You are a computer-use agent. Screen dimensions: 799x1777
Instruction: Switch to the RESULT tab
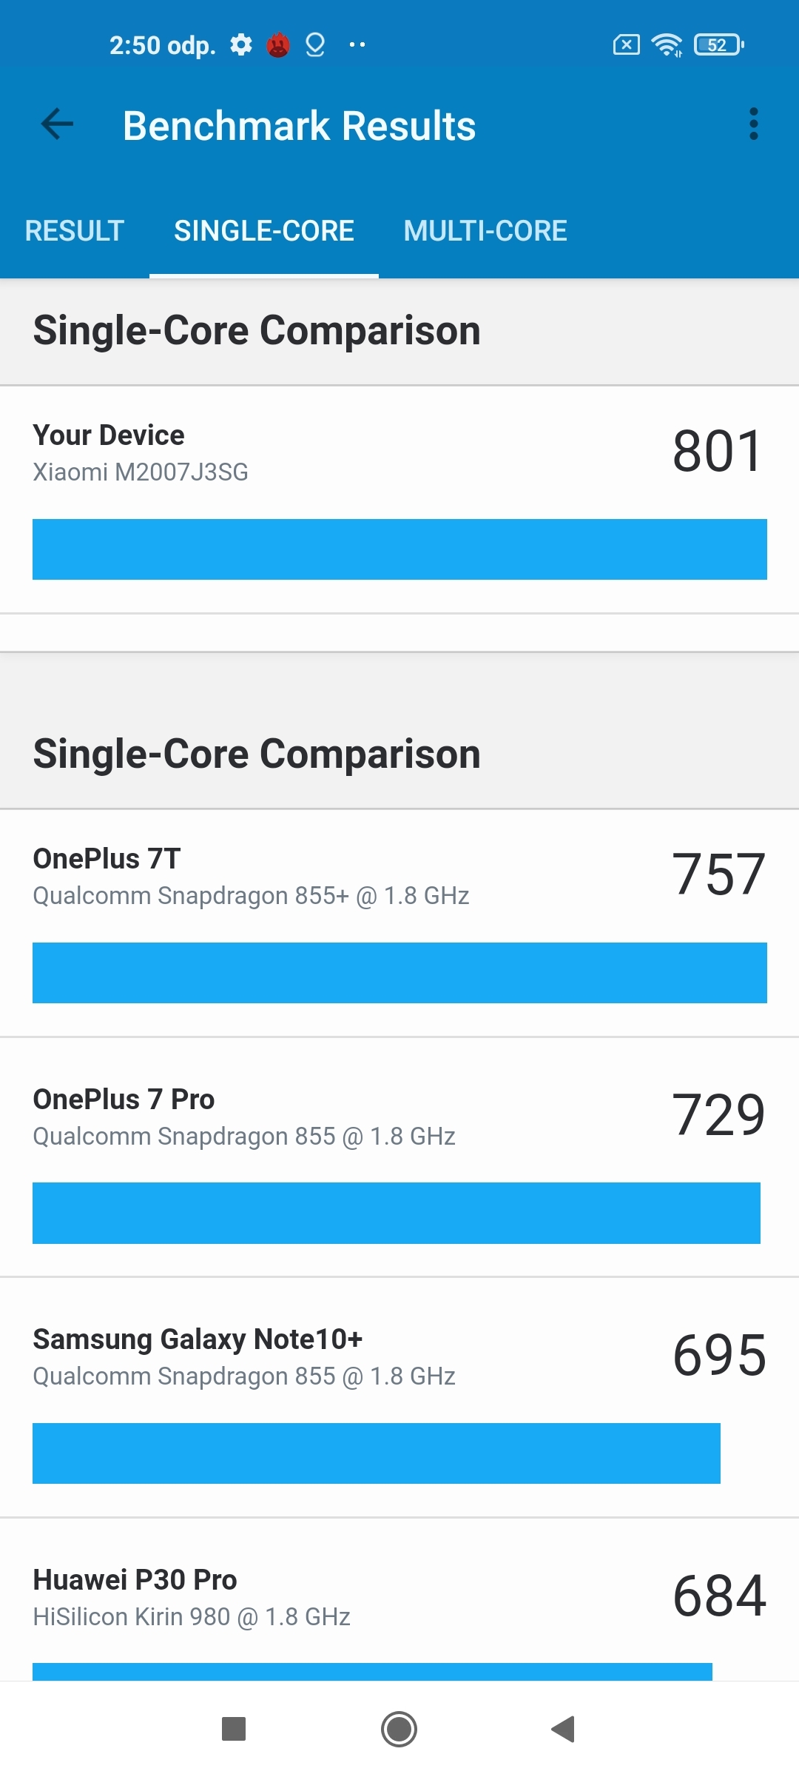pyautogui.click(x=74, y=230)
